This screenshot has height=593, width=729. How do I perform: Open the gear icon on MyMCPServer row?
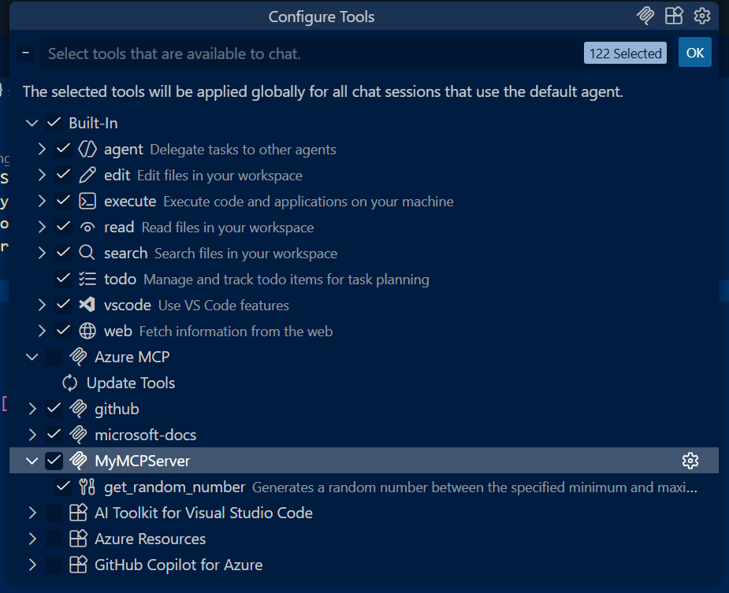point(690,460)
